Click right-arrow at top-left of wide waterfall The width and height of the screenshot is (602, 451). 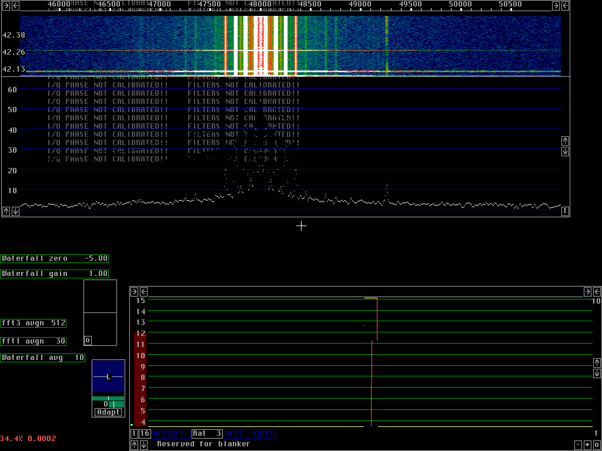point(6,6)
